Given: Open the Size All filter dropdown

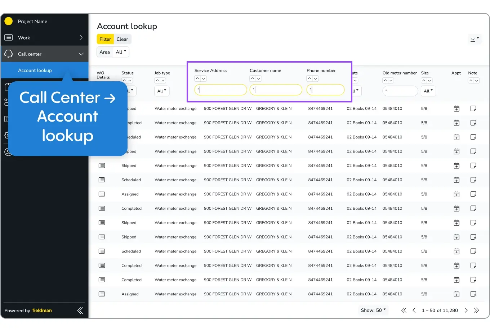Looking at the screenshot, I should pos(428,91).
